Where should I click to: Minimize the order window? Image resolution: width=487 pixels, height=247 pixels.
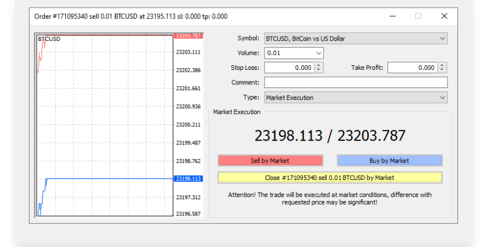click(x=391, y=16)
